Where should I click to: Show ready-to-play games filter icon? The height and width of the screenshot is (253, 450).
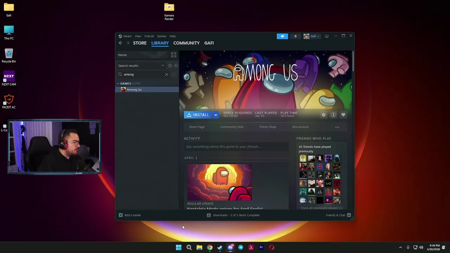(176, 66)
